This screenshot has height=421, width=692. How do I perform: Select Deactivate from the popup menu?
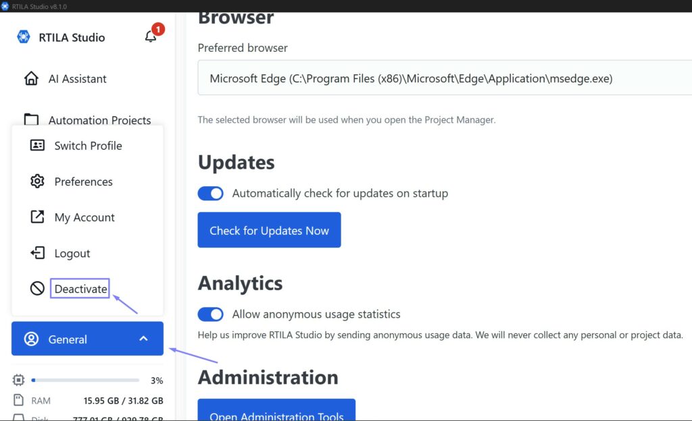point(80,289)
